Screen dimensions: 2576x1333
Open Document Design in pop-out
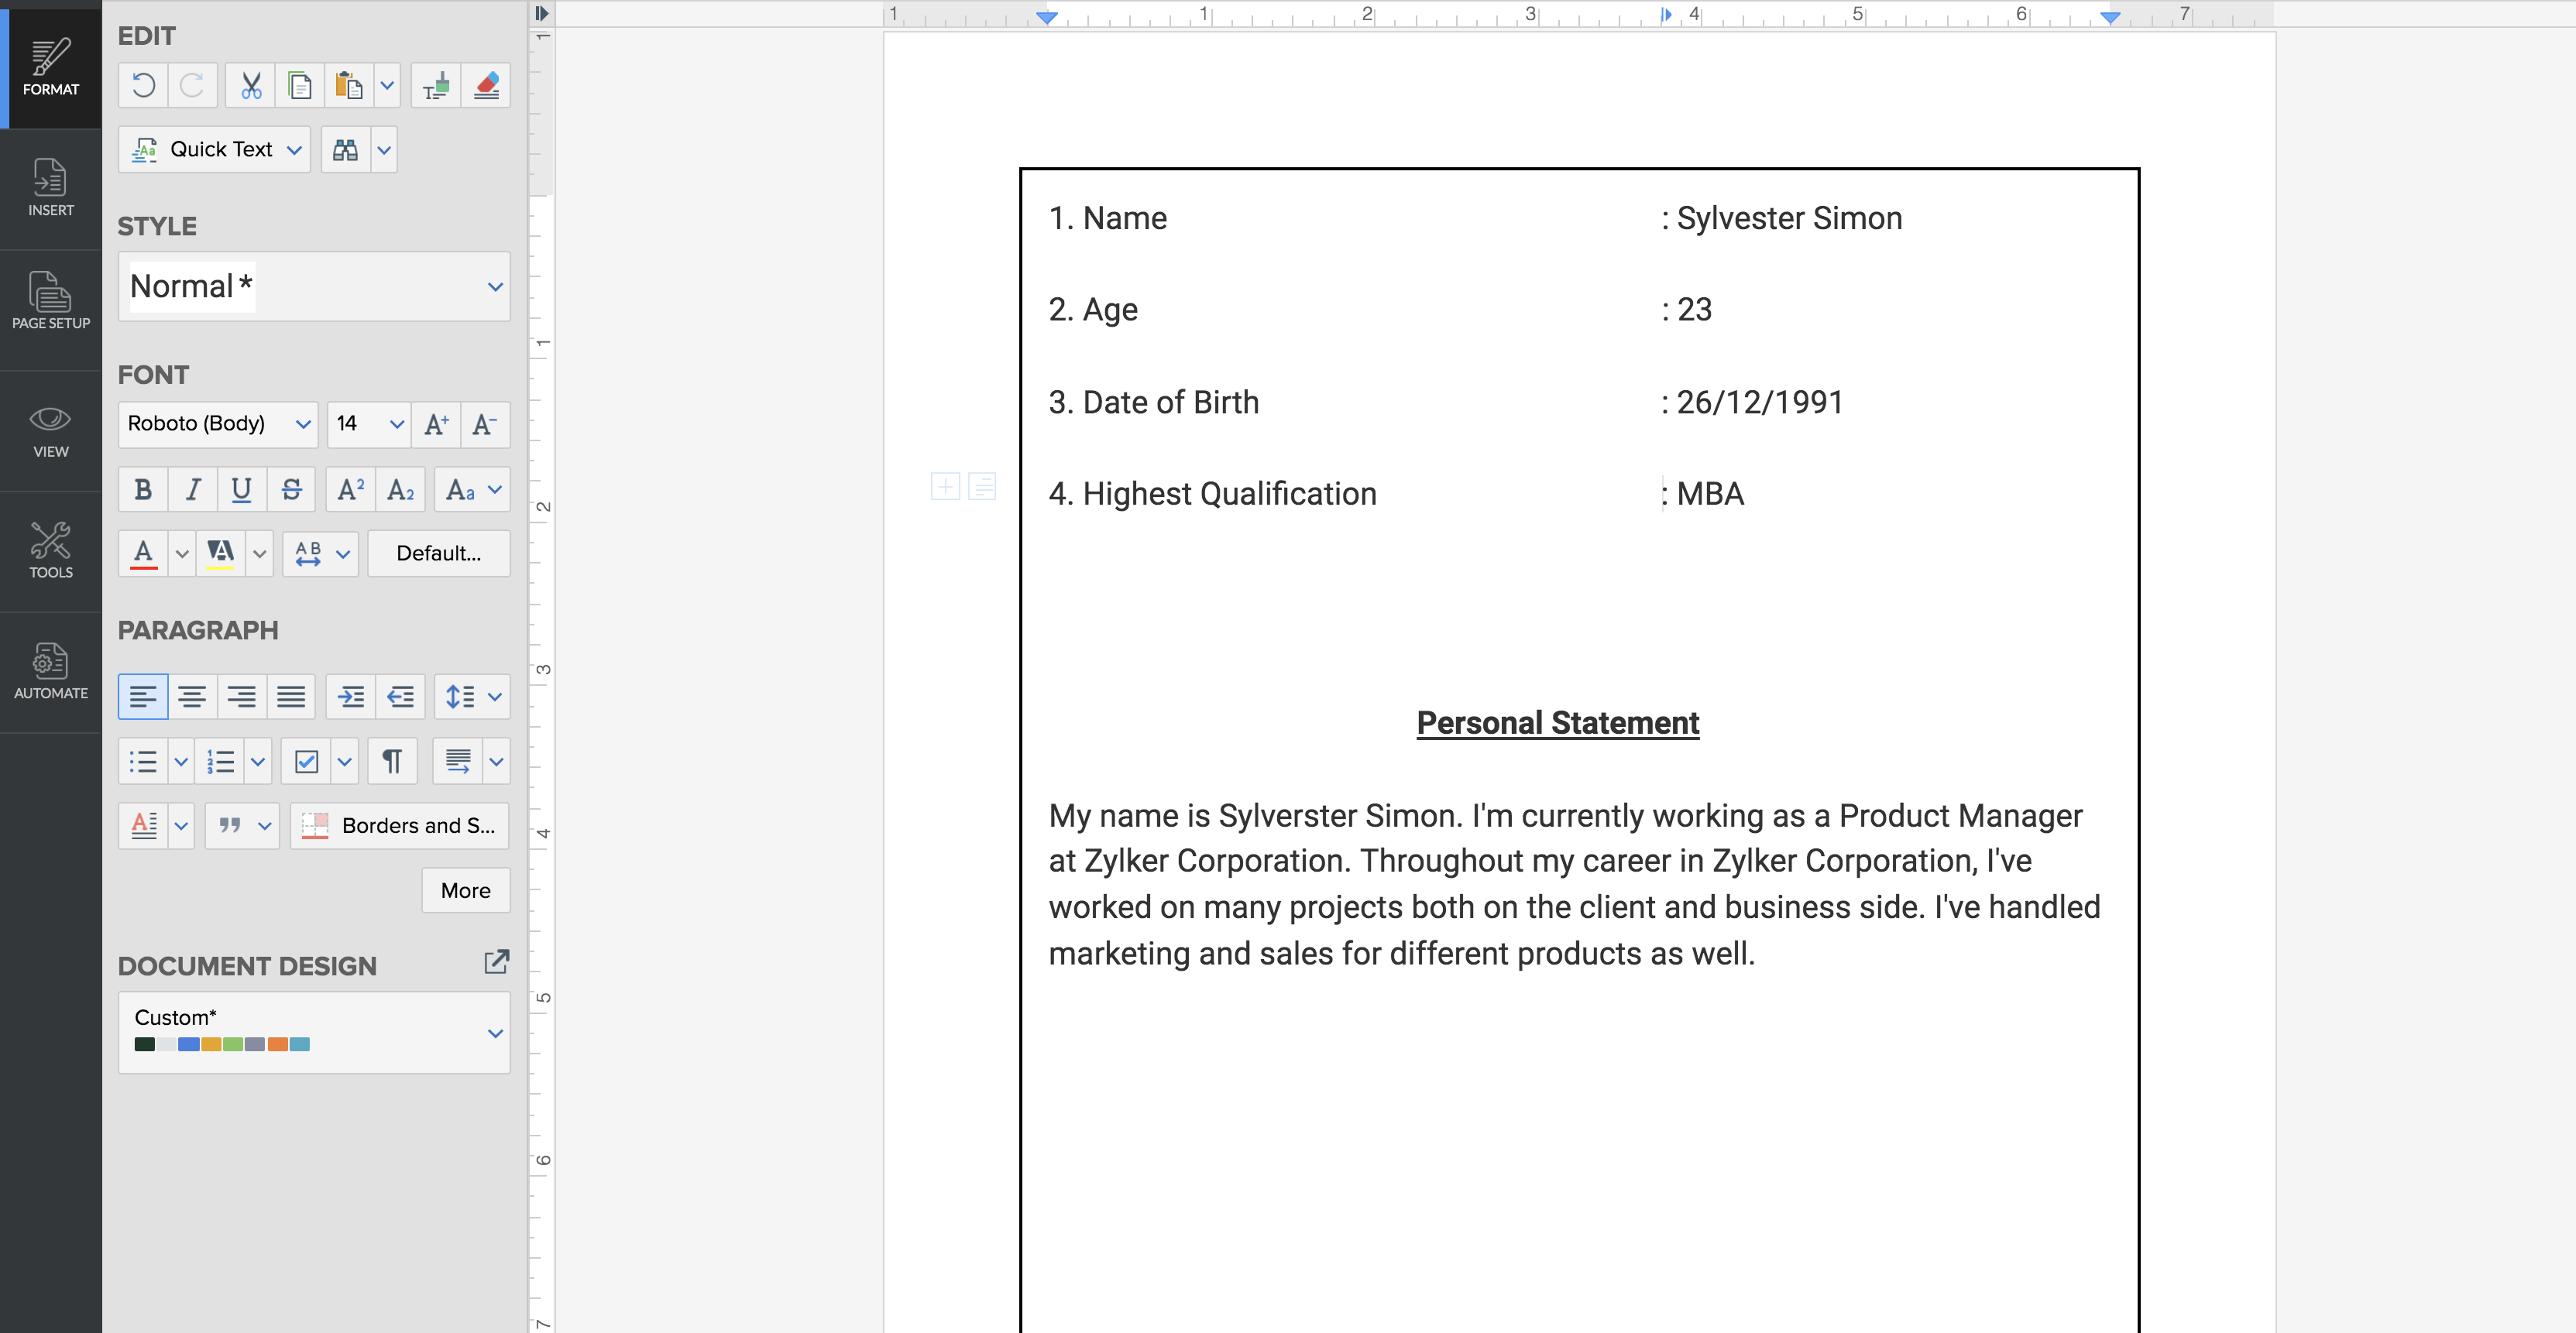tap(496, 962)
